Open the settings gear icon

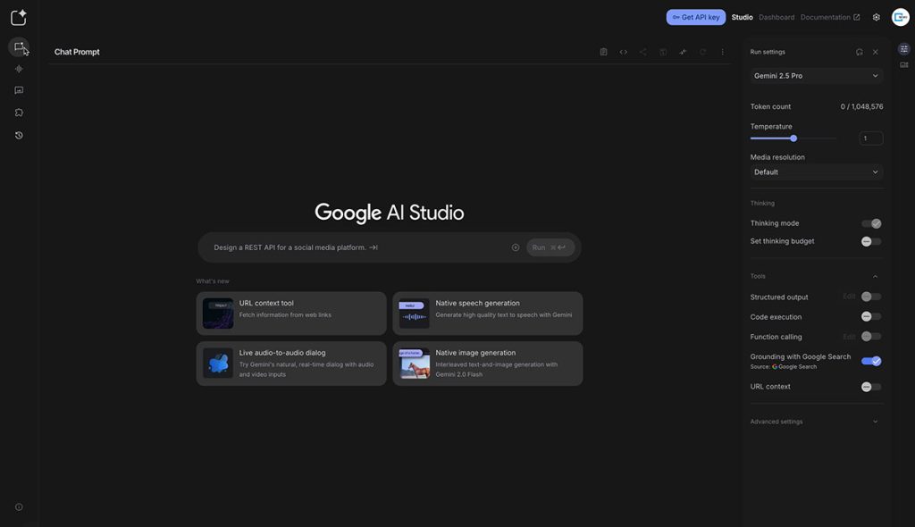[x=876, y=17]
